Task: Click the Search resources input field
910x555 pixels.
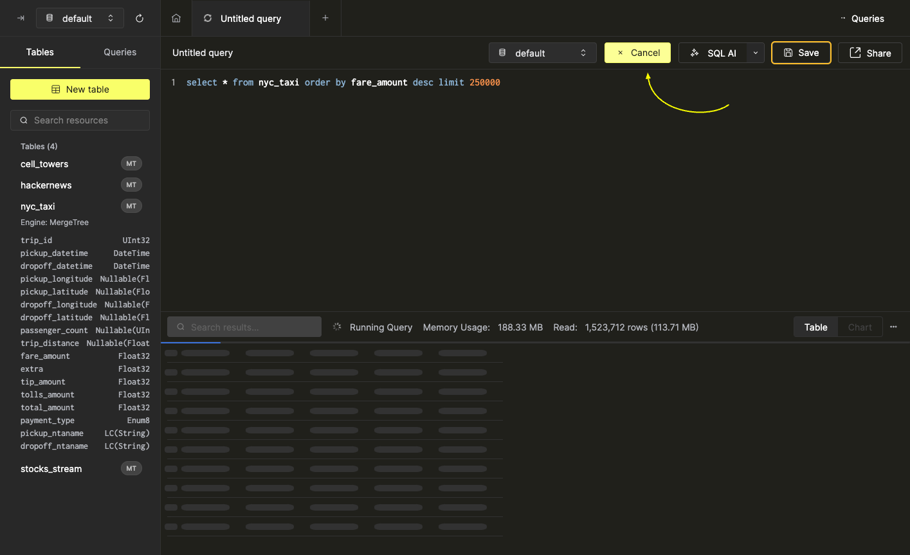Action: [80, 120]
